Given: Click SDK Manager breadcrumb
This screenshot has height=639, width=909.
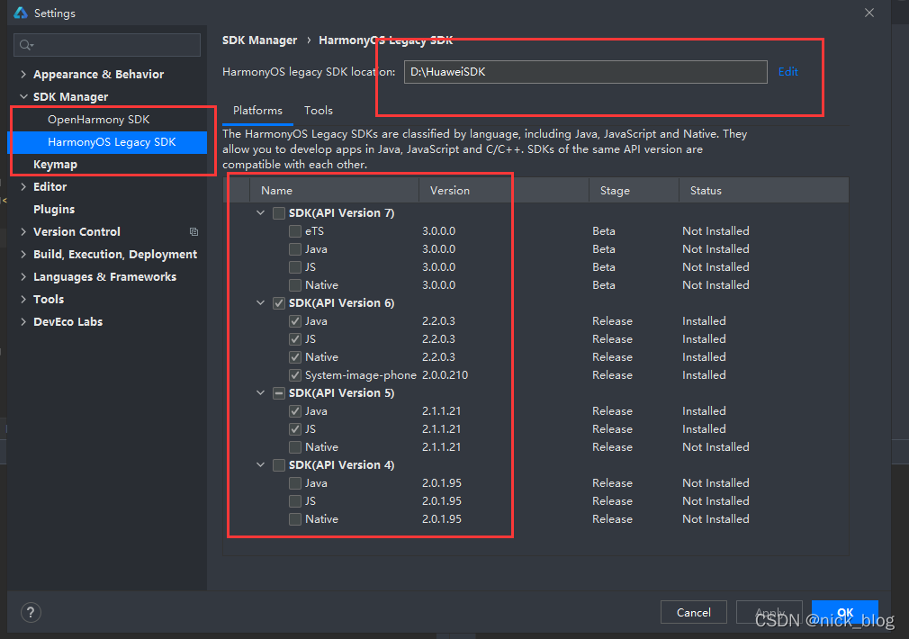Looking at the screenshot, I should 260,40.
